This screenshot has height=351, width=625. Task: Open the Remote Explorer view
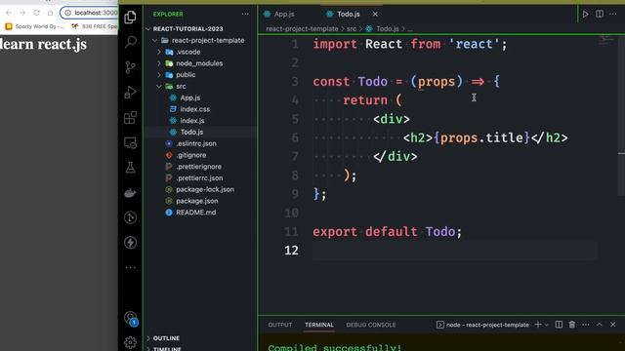pos(130,142)
